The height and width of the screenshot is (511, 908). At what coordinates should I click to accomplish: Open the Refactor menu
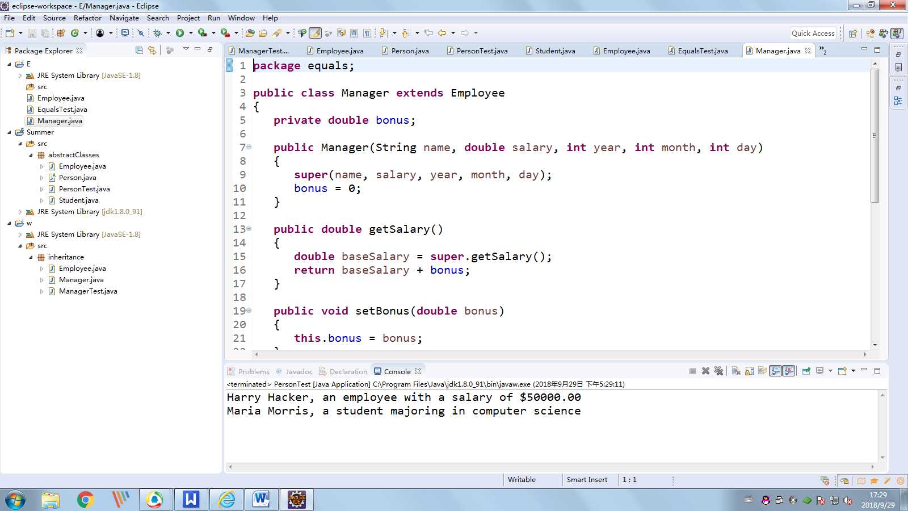point(87,18)
